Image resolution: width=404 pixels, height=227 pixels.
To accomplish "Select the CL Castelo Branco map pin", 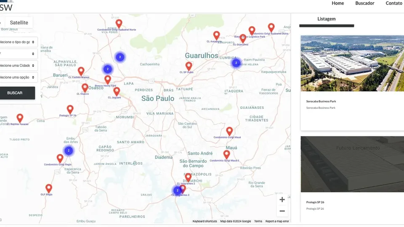I will tap(81, 71).
